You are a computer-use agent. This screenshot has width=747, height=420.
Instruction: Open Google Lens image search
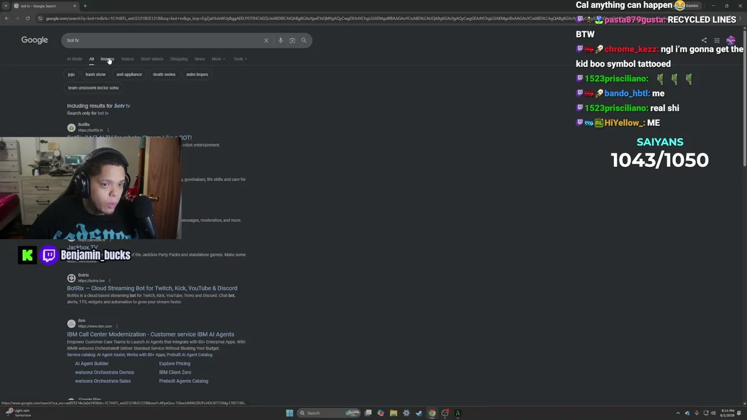click(292, 40)
